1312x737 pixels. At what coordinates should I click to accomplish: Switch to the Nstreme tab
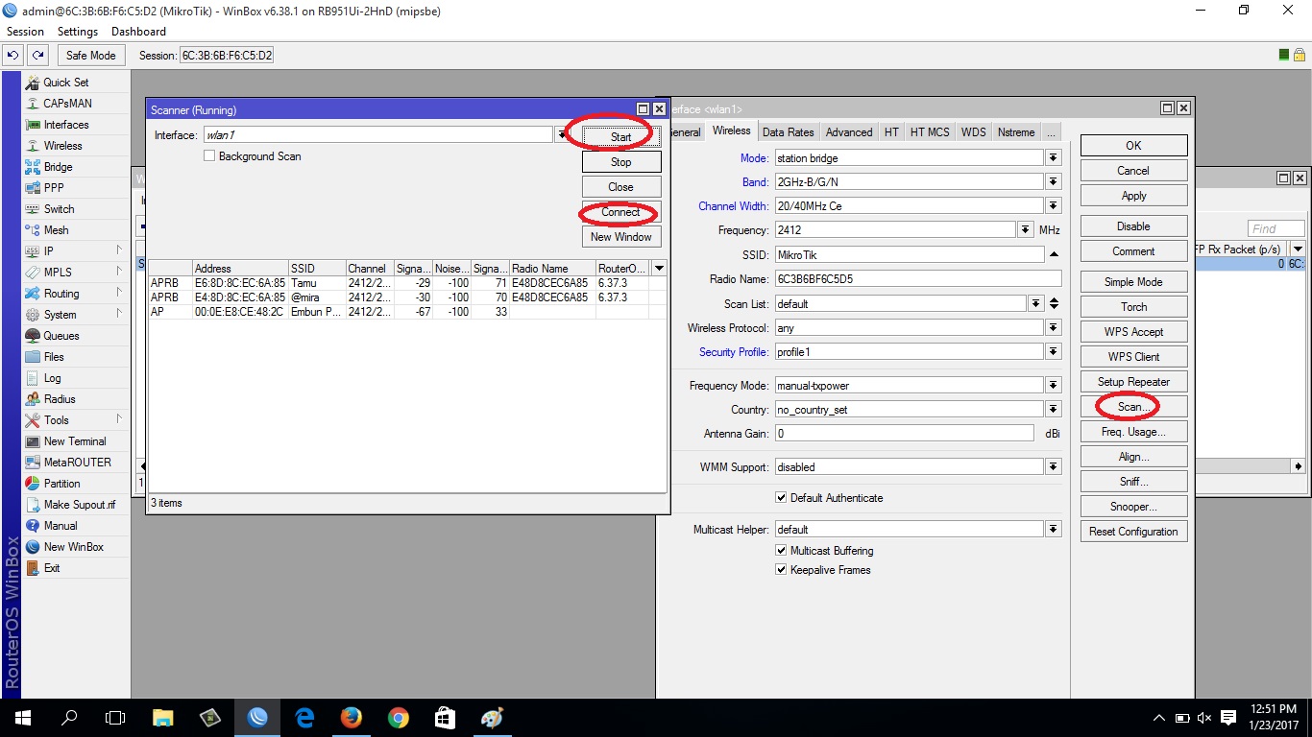pyautogui.click(x=1016, y=132)
